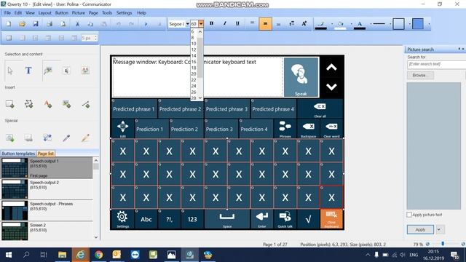Apply underline formatting
Viewport: 466px width, 262px height.
tap(237, 23)
